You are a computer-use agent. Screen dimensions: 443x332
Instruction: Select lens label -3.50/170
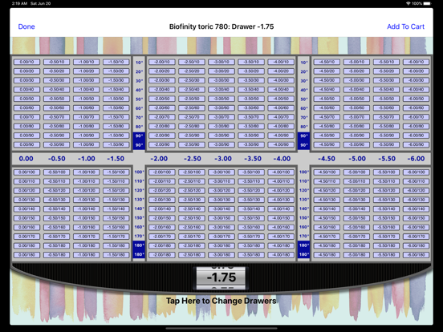click(251, 237)
